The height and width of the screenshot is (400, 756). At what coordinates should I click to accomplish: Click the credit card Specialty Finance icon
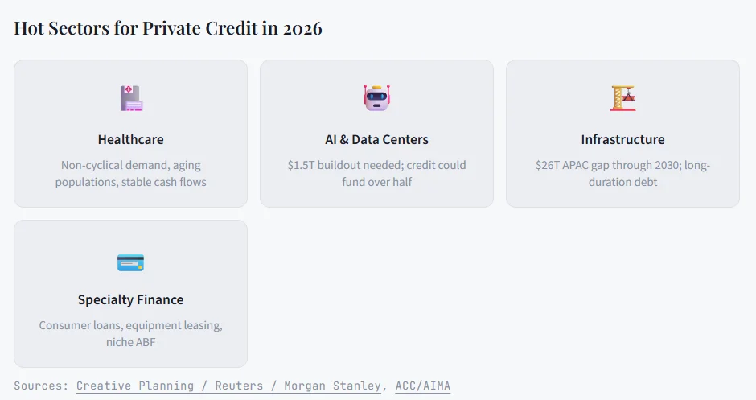(x=130, y=262)
